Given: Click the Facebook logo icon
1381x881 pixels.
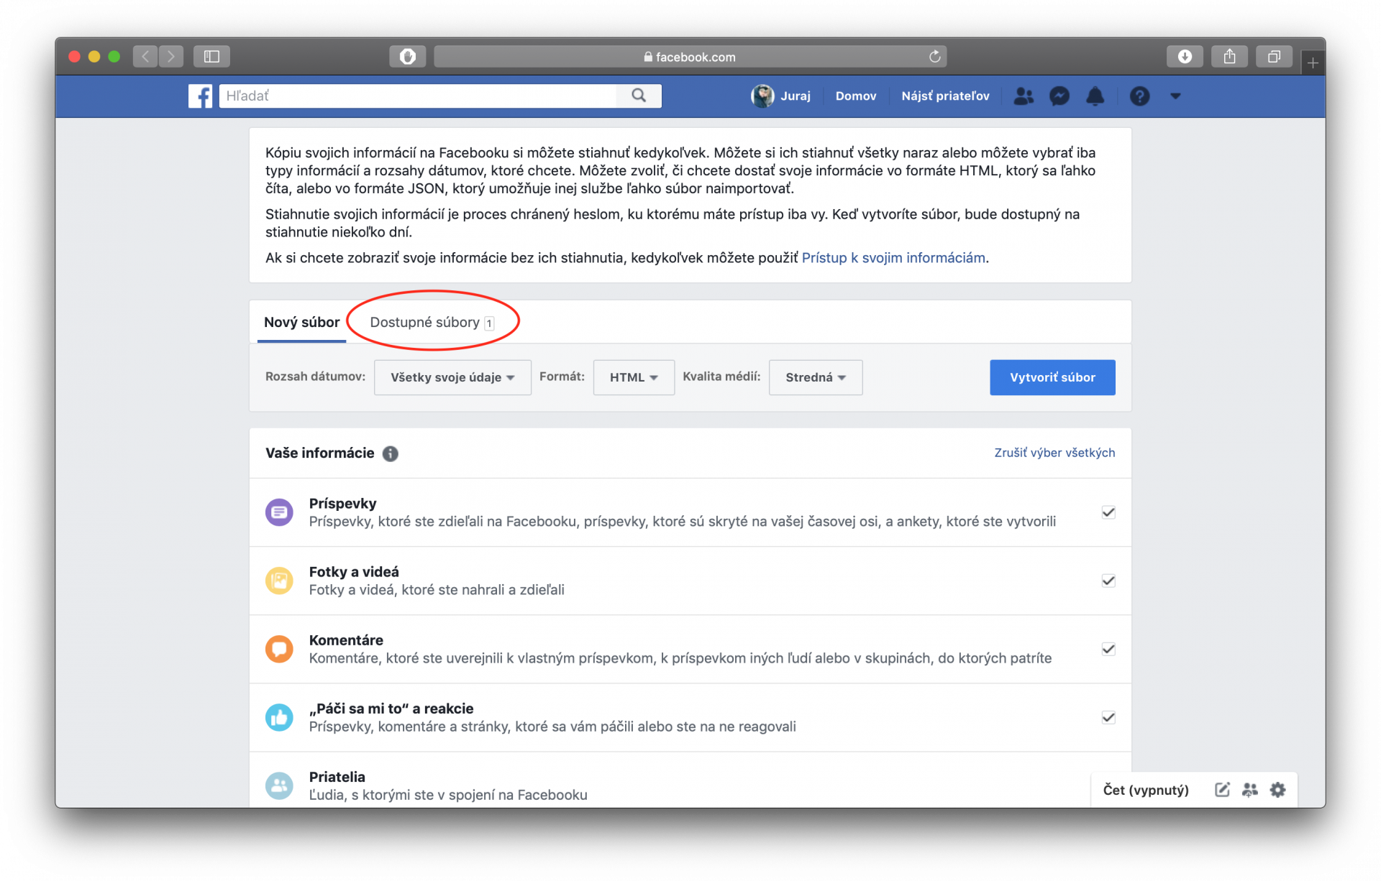Looking at the screenshot, I should (200, 96).
